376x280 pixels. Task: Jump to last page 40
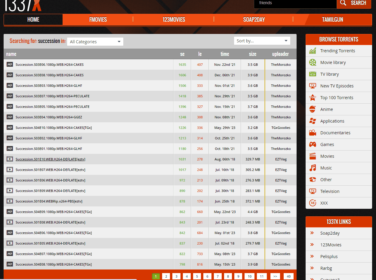[288, 276]
